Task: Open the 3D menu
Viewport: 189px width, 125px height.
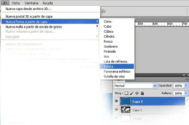Action: tap(5, 3)
